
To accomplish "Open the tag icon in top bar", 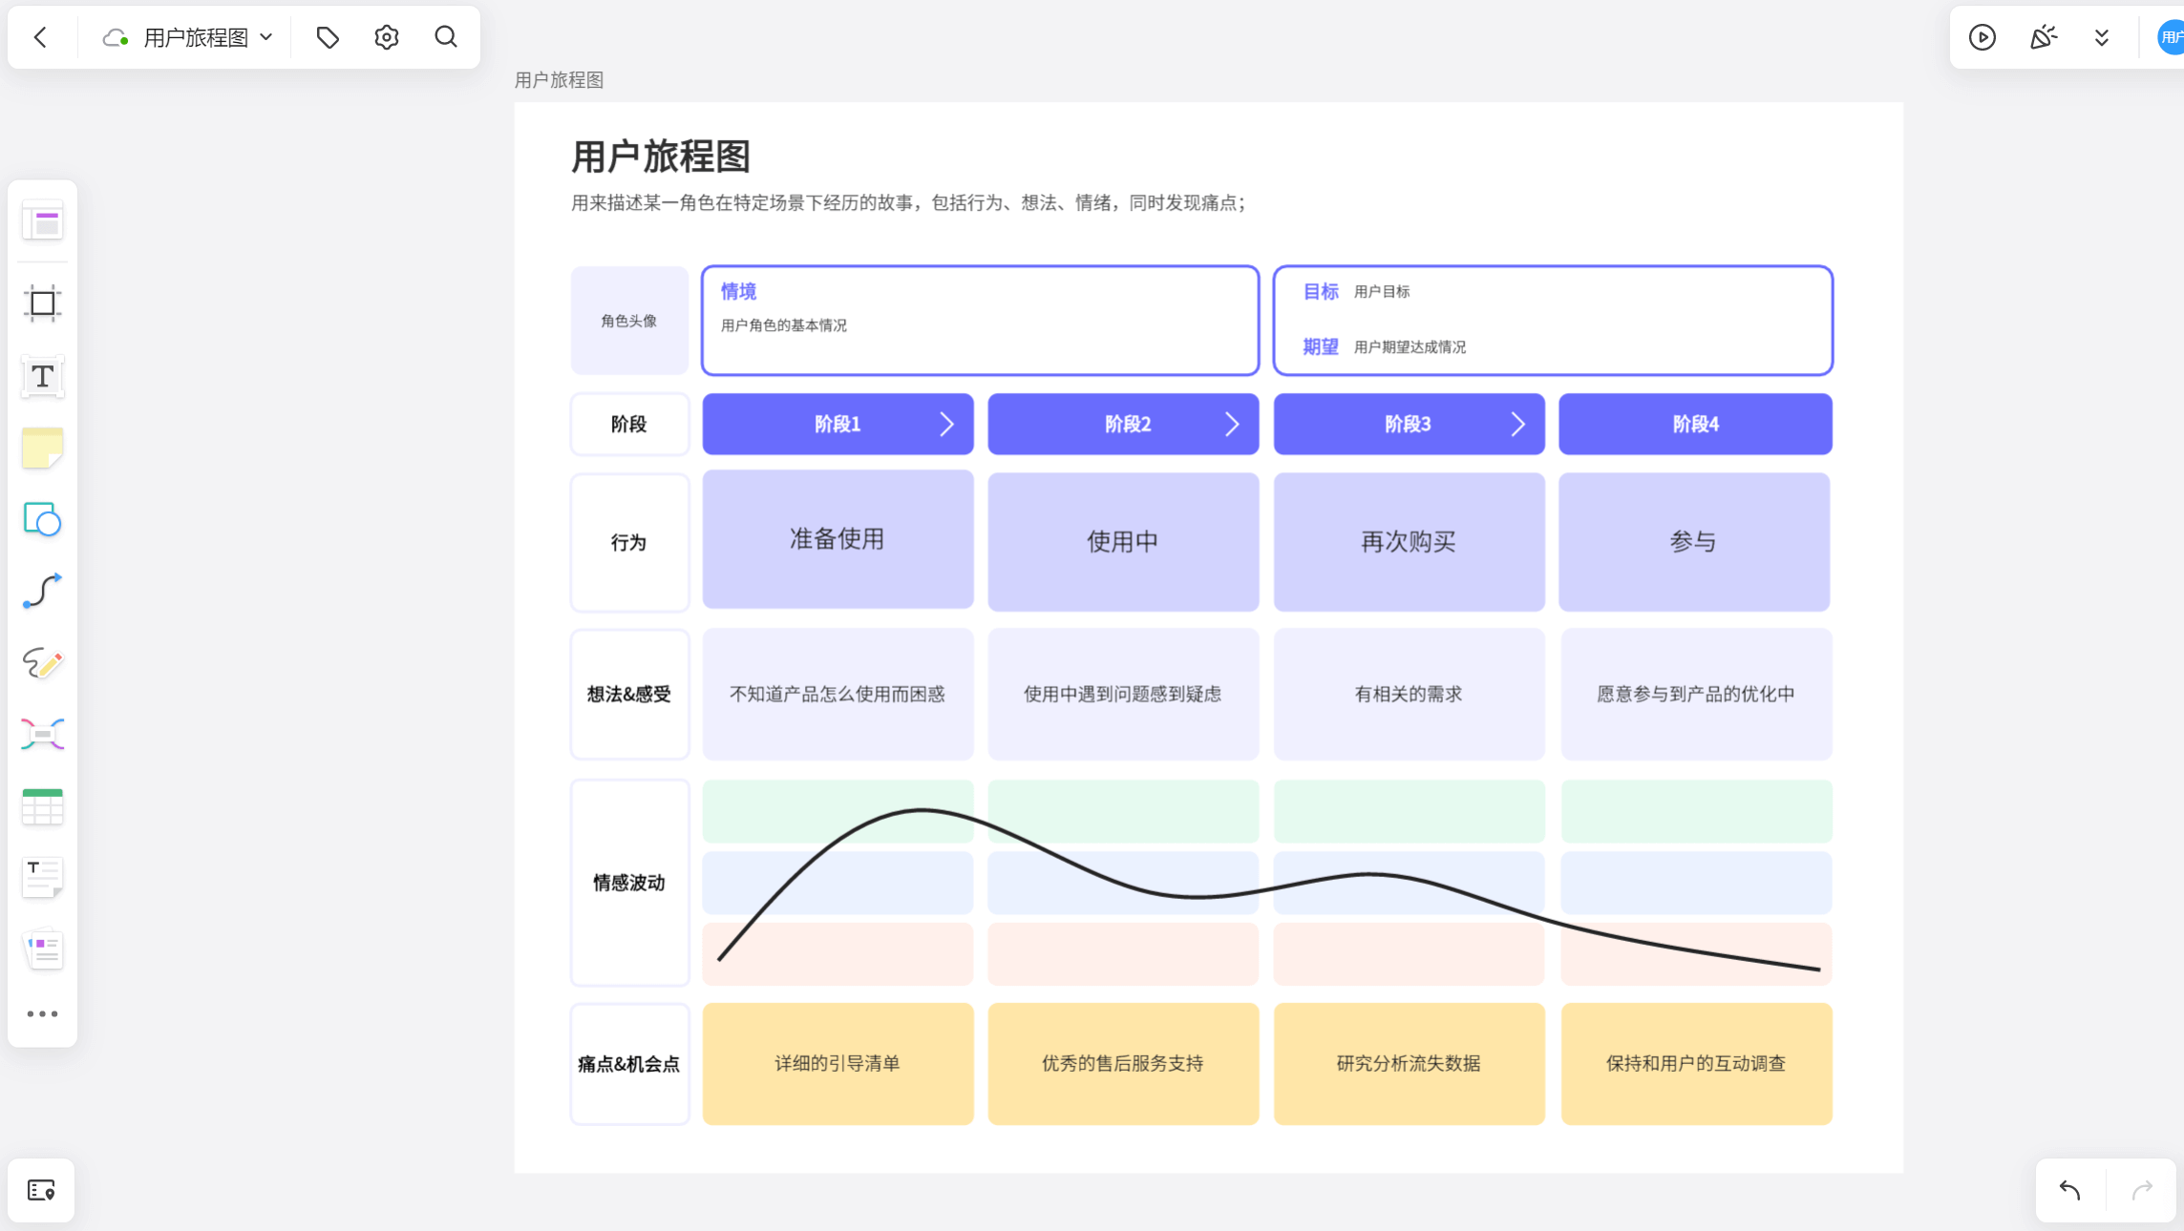I will click(328, 37).
